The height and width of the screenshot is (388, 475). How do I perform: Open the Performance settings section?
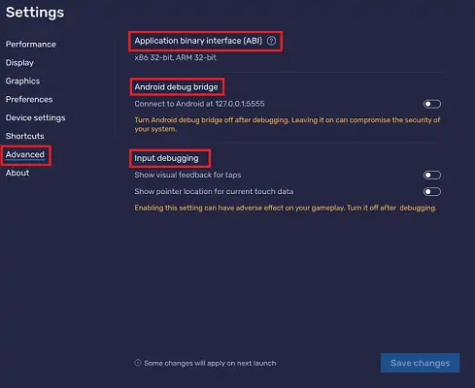point(31,45)
